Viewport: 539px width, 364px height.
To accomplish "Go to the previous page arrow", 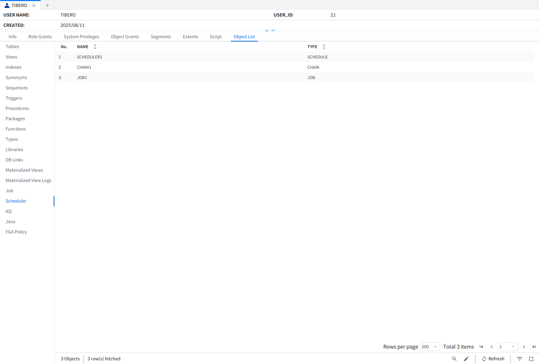I will coord(492,347).
